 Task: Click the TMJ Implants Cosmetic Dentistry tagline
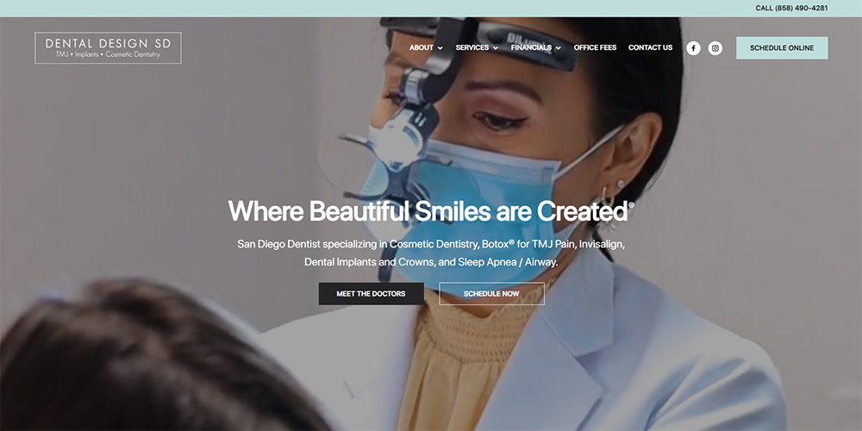pyautogui.click(x=109, y=54)
